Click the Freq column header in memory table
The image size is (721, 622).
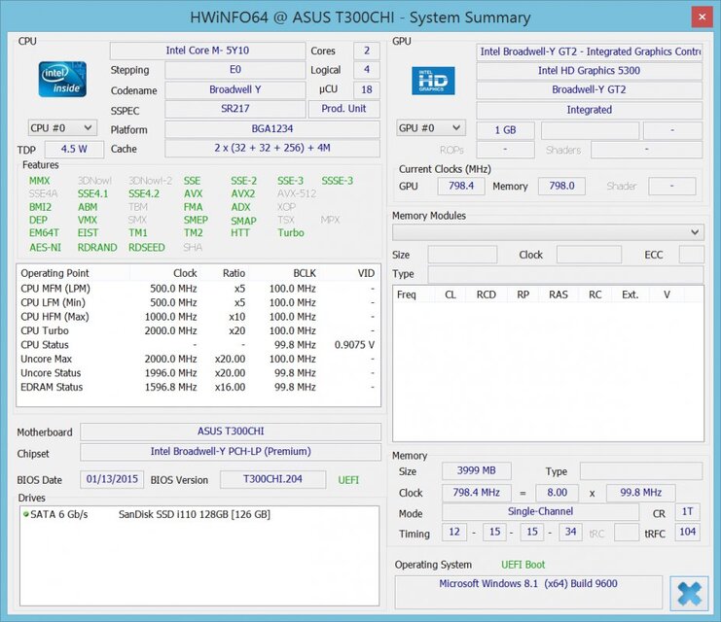pos(407,294)
